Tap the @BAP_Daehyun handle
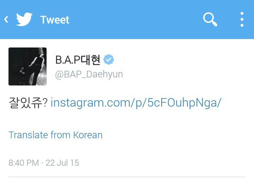 (89, 75)
